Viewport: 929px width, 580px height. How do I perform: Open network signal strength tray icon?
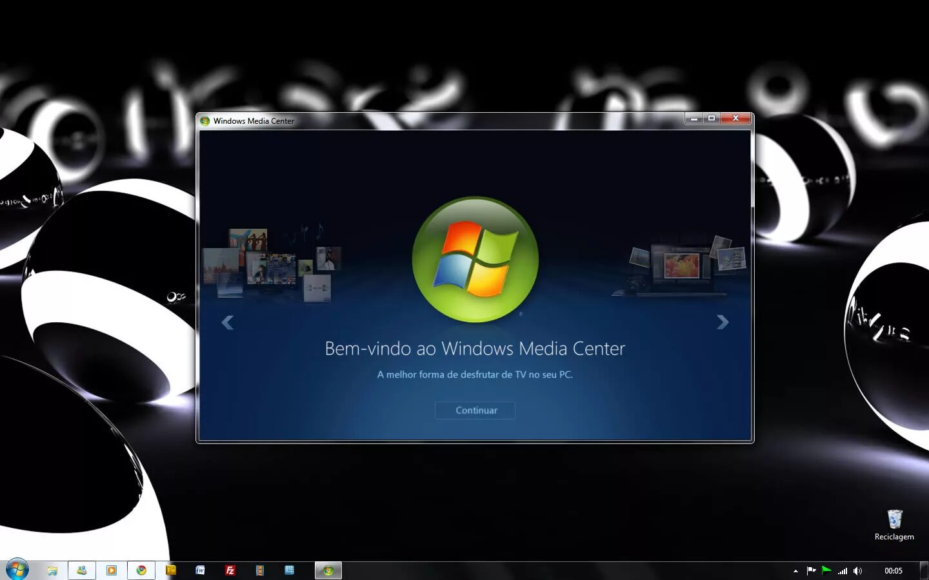click(843, 570)
